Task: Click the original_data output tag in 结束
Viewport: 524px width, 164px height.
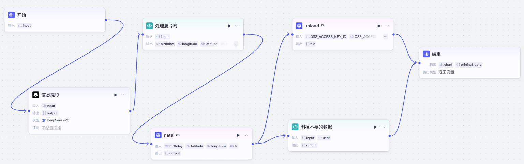Action: tap(469, 64)
